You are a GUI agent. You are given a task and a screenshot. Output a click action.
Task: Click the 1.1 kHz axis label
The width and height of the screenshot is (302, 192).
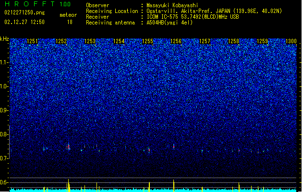4,62
